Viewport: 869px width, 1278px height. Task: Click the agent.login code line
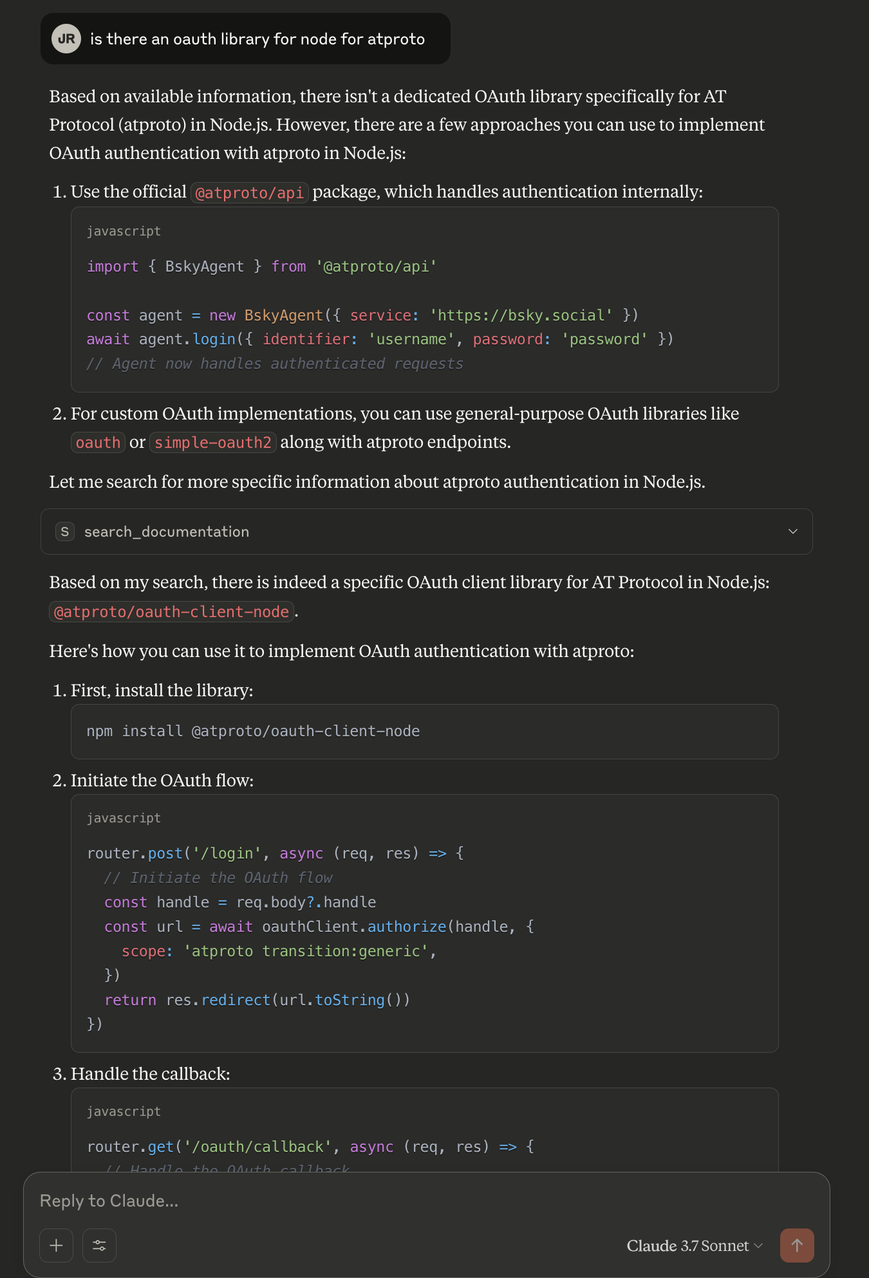pos(380,339)
